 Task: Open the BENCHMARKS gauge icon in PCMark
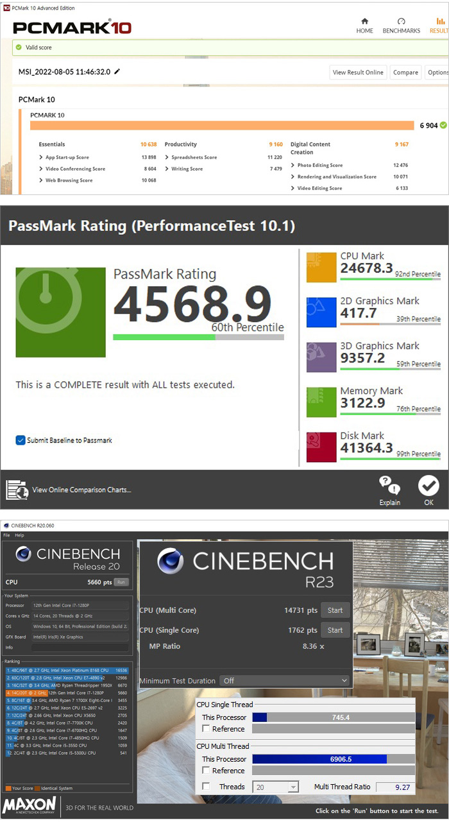402,21
